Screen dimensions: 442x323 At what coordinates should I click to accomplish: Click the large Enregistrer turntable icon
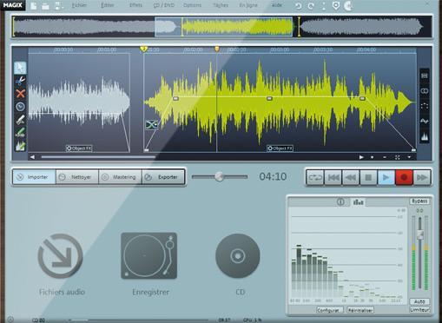pyautogui.click(x=149, y=256)
